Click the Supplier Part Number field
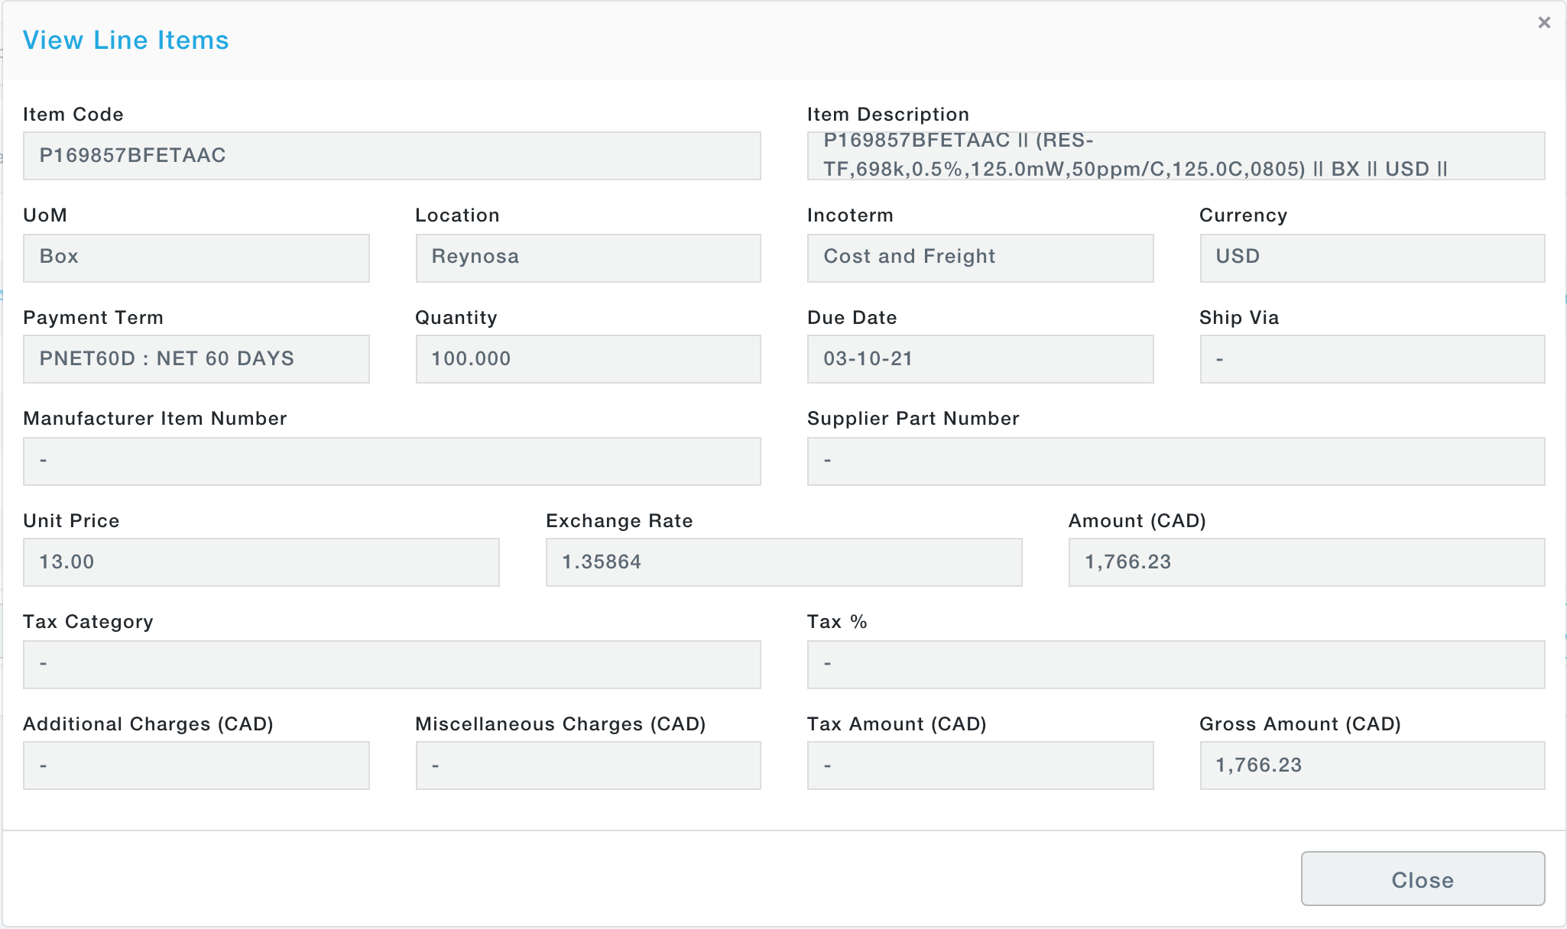Screen dimensions: 1567x929 [x=1176, y=461]
